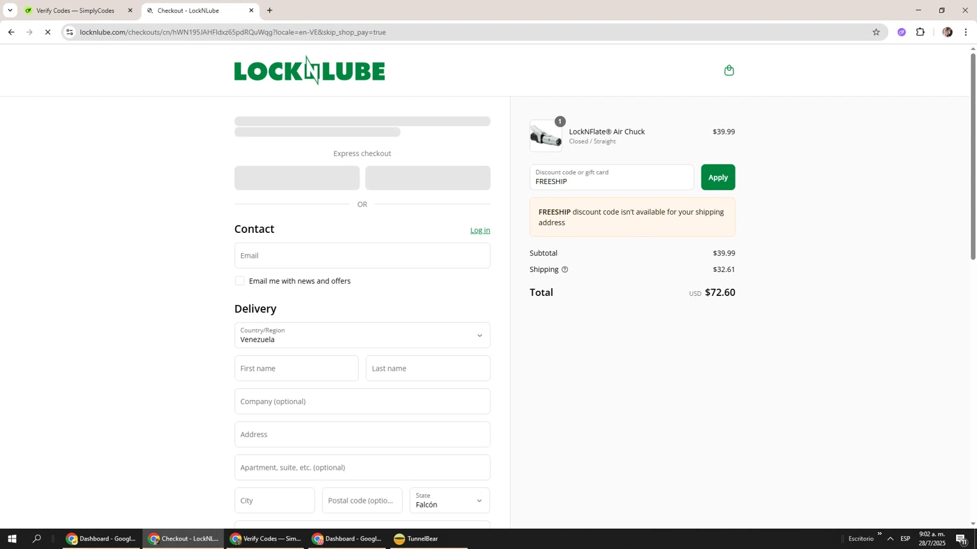Click the Shipping amount $32.61
Image resolution: width=977 pixels, height=549 pixels.
724,269
